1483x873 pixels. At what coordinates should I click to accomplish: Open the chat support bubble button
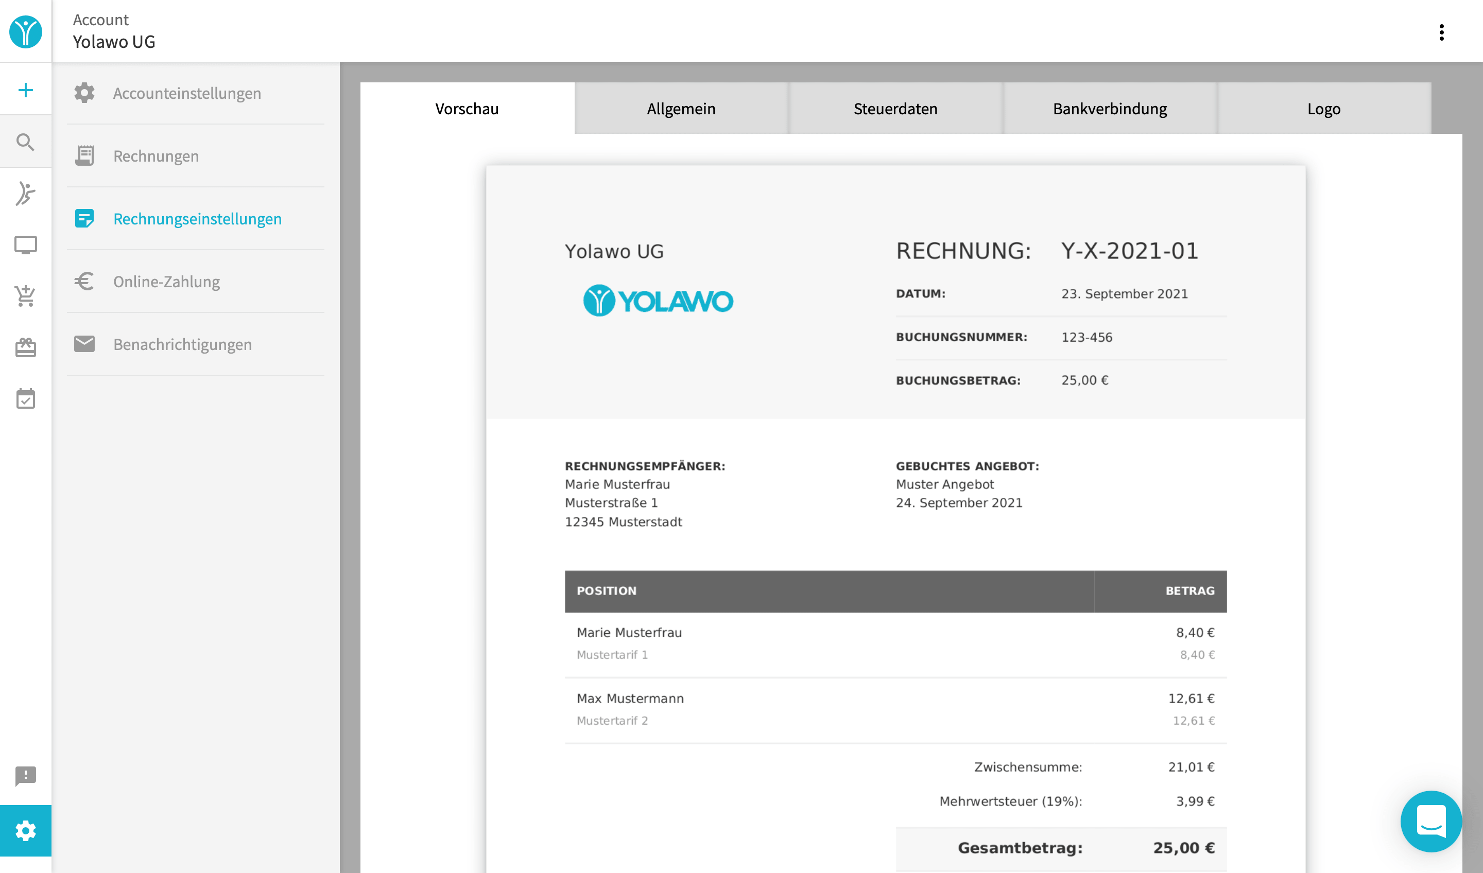point(1430,821)
